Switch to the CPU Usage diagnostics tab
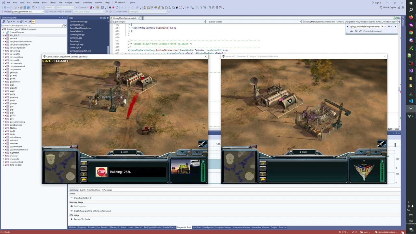Viewport: 416px width, 234px height. (107, 190)
